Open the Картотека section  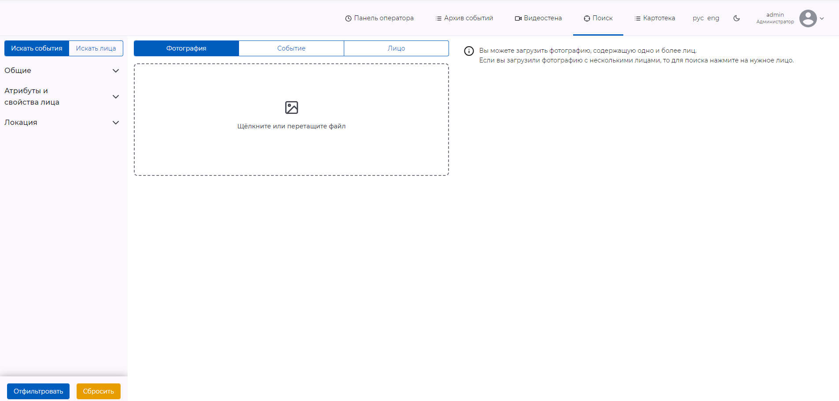click(x=655, y=18)
